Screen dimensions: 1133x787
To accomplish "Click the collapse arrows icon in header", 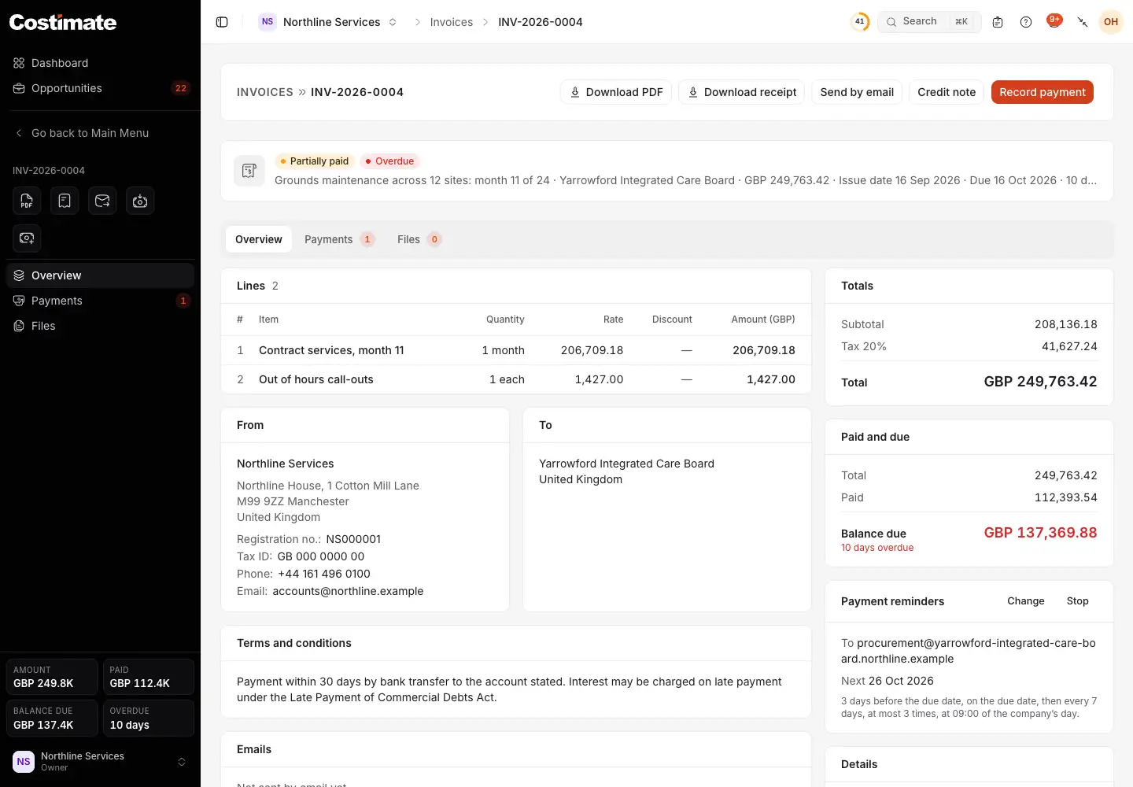I will 1083,22.
